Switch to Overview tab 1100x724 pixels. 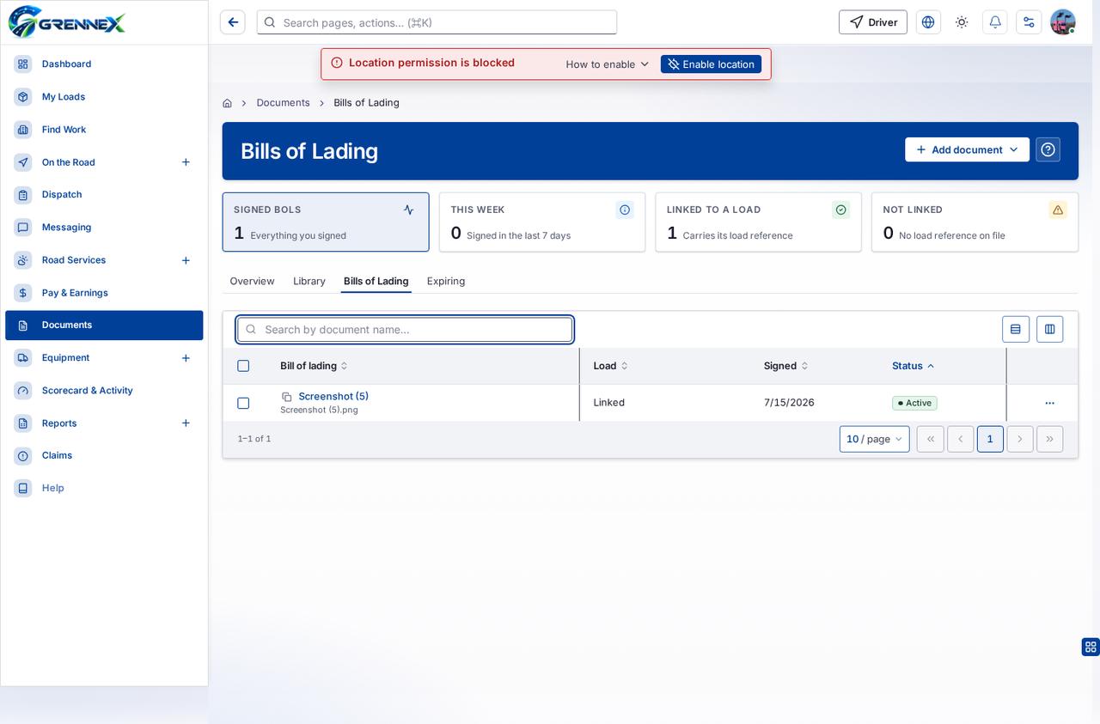click(252, 281)
